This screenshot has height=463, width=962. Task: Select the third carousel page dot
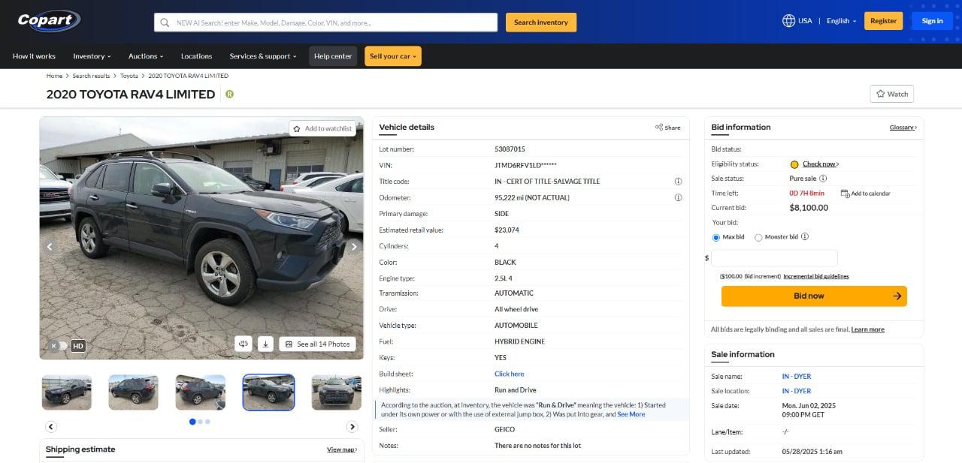point(207,422)
